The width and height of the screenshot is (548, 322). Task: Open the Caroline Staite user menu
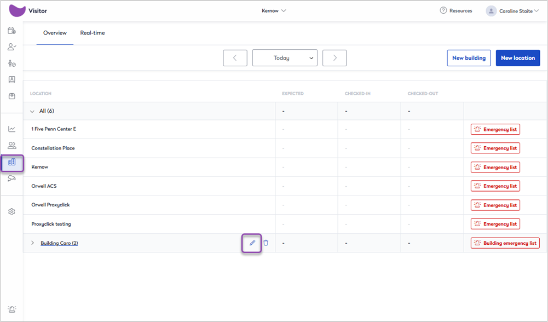pos(512,11)
